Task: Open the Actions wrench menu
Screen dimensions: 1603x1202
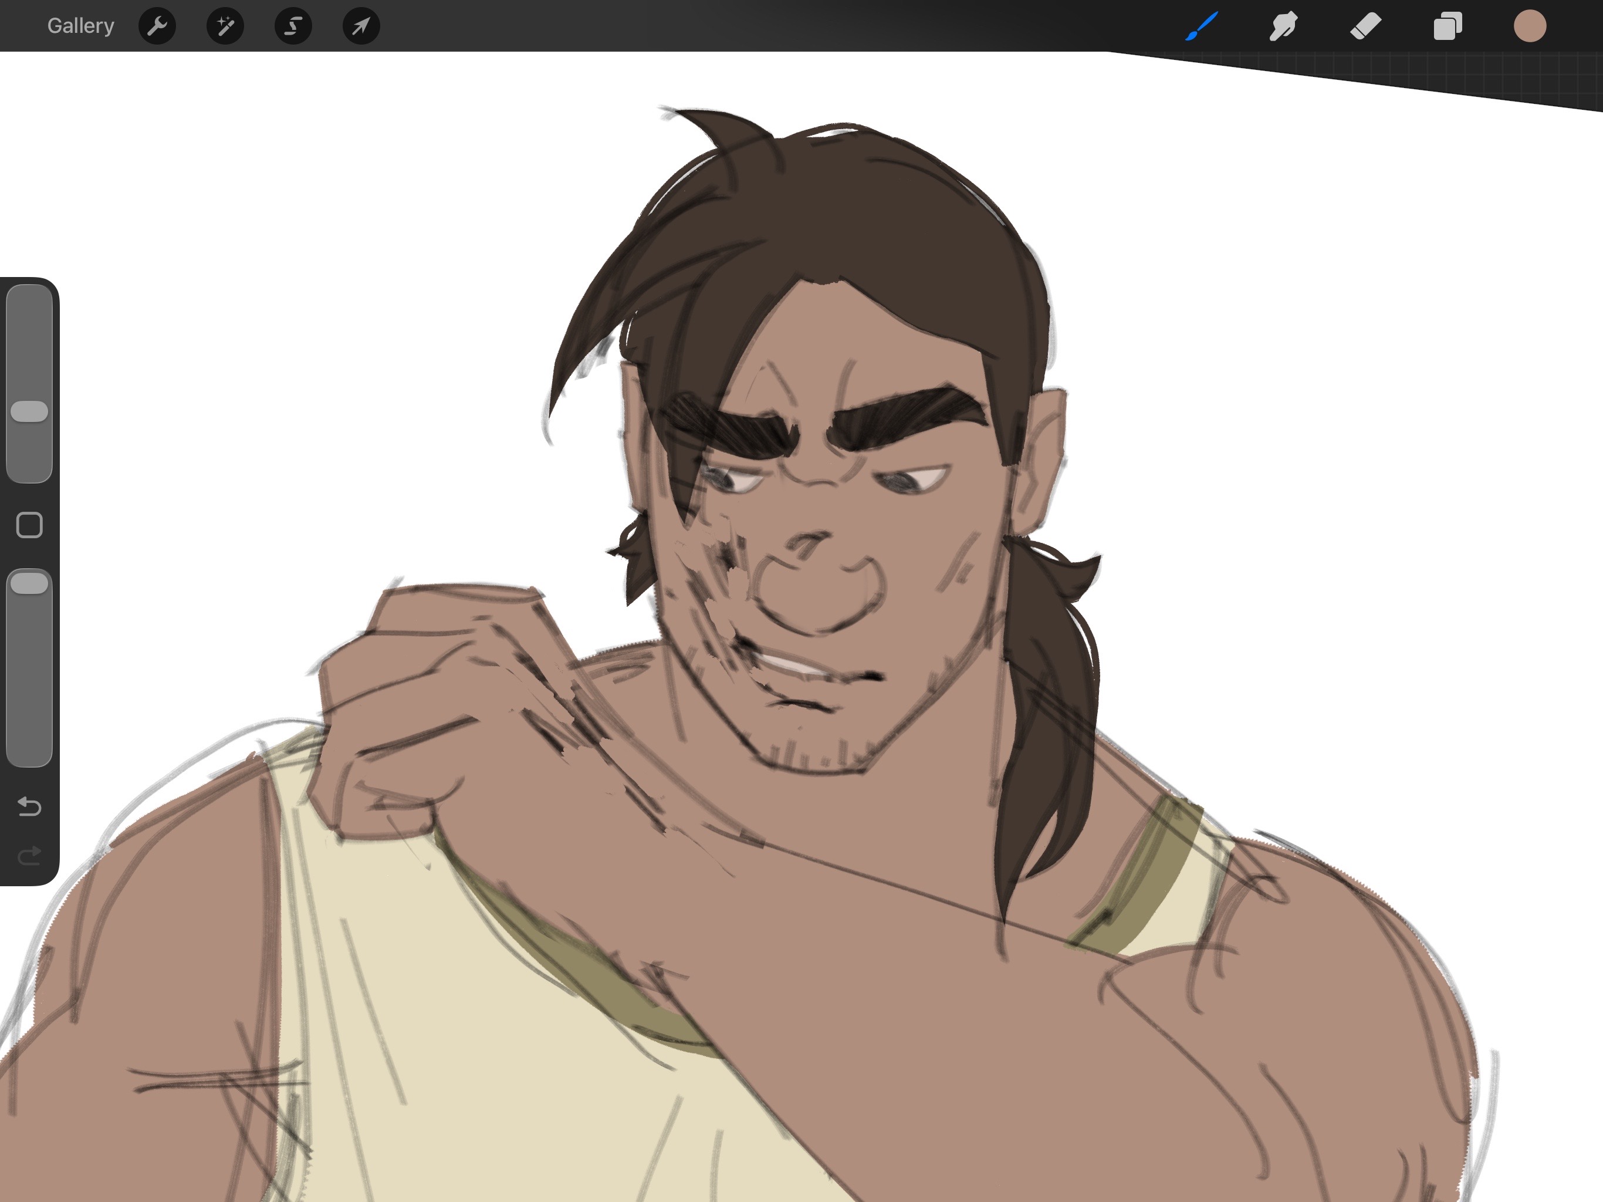Action: coord(157,27)
